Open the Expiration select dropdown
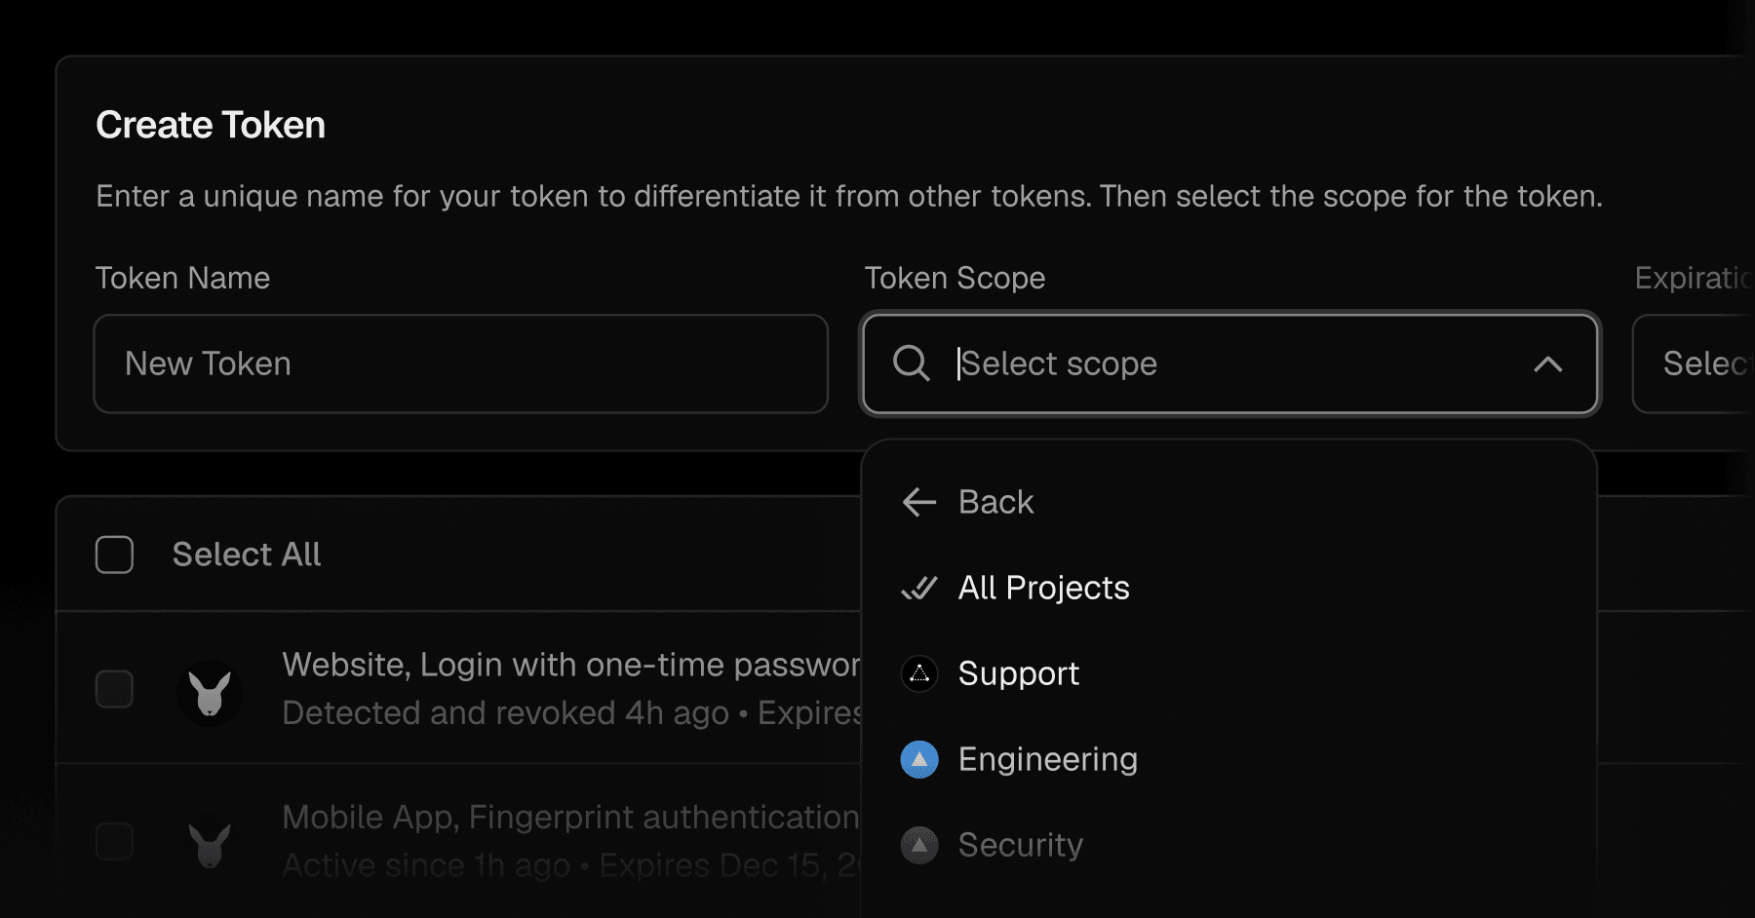The image size is (1755, 918). tap(1694, 363)
